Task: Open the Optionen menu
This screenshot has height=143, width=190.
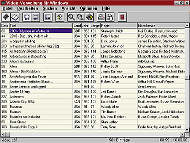Action: (89, 8)
